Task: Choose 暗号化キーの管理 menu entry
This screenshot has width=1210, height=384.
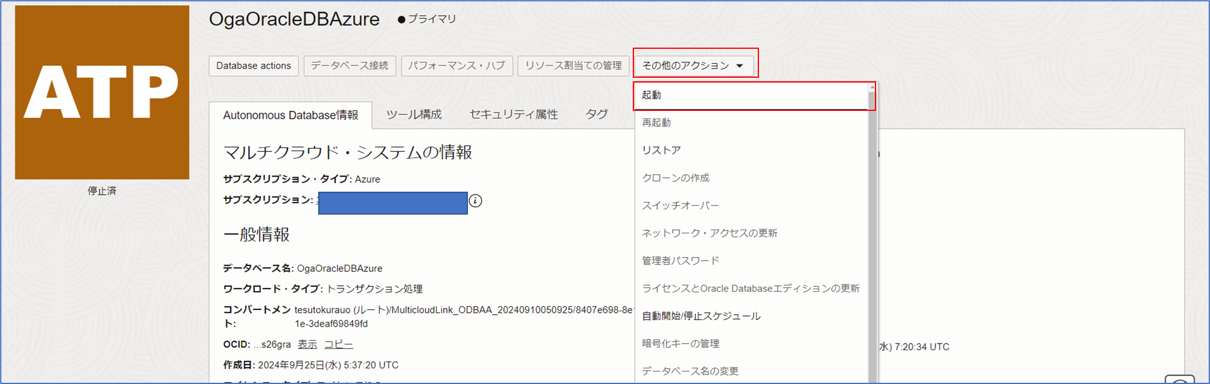Action: pyautogui.click(x=752, y=344)
